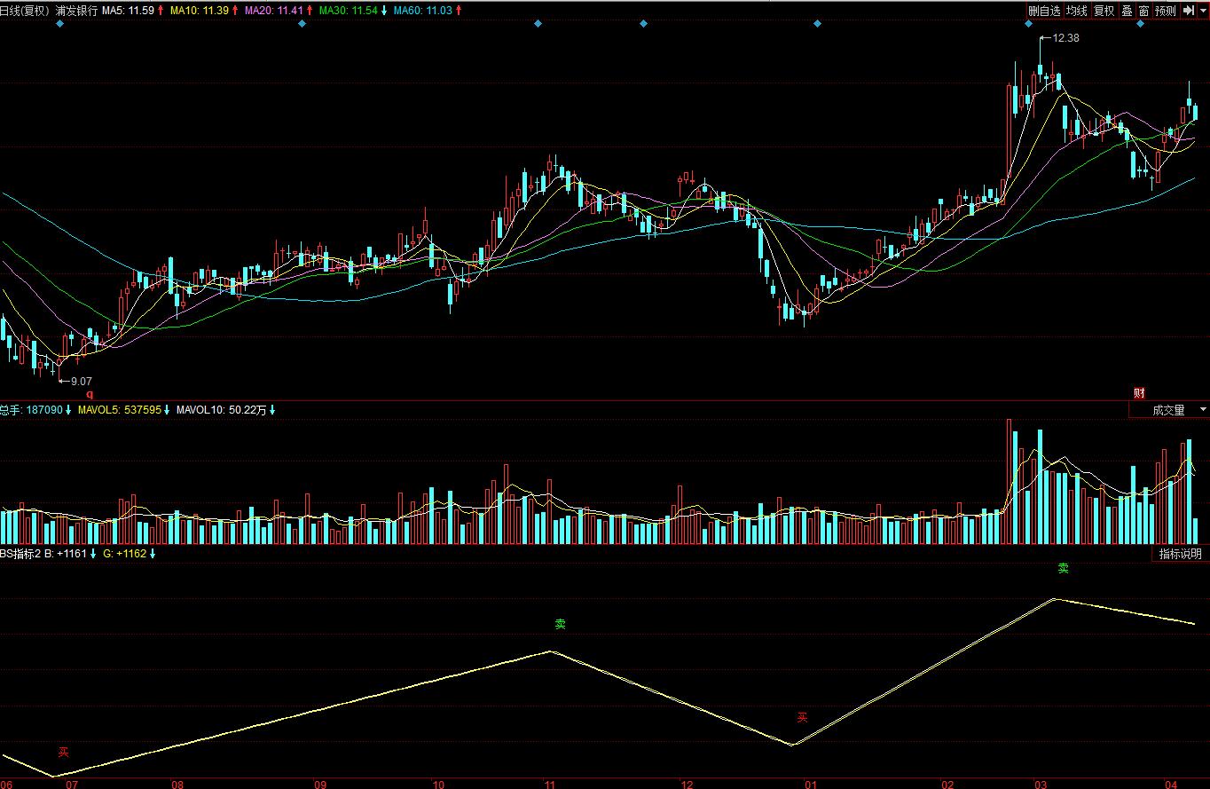This screenshot has height=789, width=1210.
Task: Click the 03 month label on time axis
Action: (x=1041, y=785)
